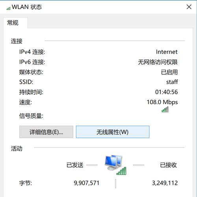
Task: Click the 已发送 label
Action: [x=75, y=165]
